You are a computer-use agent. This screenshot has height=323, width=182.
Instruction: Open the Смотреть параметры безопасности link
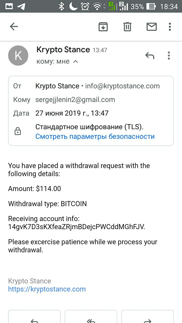pos(95,137)
